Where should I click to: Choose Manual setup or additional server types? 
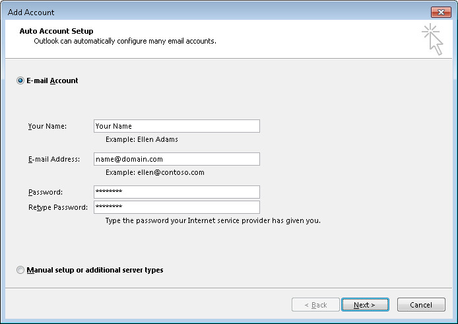tap(20, 270)
